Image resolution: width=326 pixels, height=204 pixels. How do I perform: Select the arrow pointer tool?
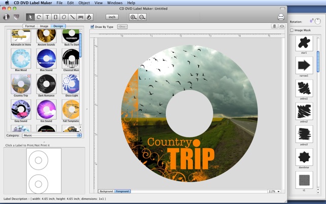[30, 17]
